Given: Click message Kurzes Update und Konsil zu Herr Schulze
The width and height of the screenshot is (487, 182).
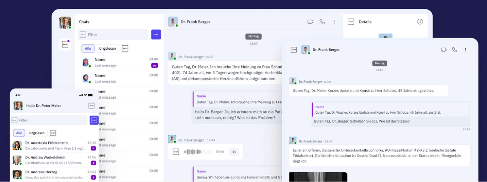Looking at the screenshot, I should tap(368, 91).
